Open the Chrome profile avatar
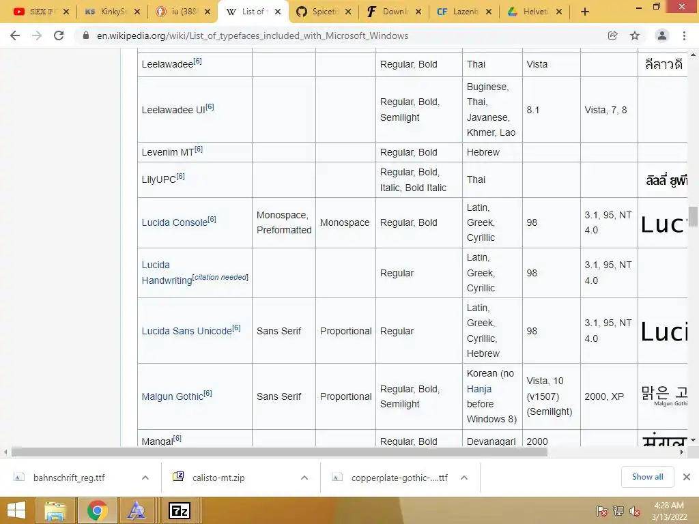The image size is (699, 524). [661, 35]
